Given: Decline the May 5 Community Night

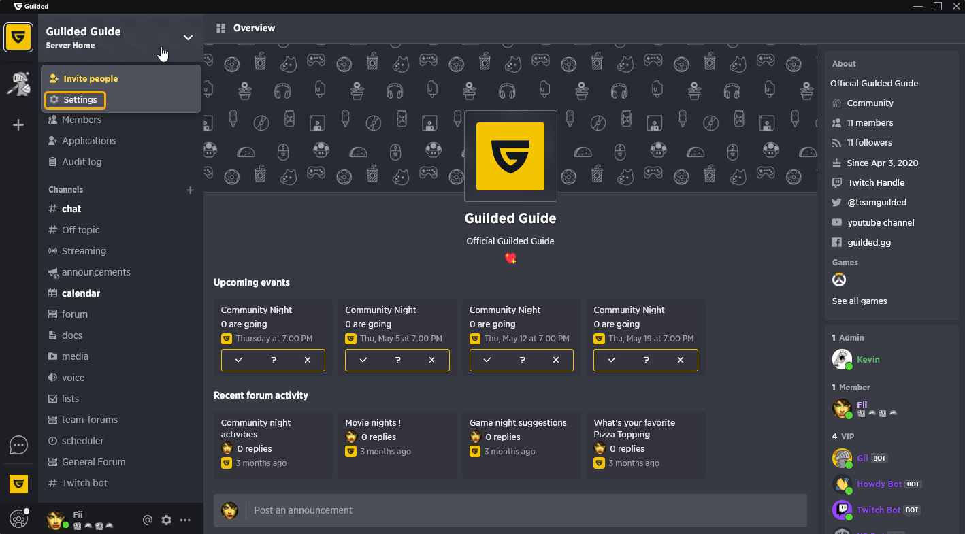Looking at the screenshot, I should [x=432, y=360].
